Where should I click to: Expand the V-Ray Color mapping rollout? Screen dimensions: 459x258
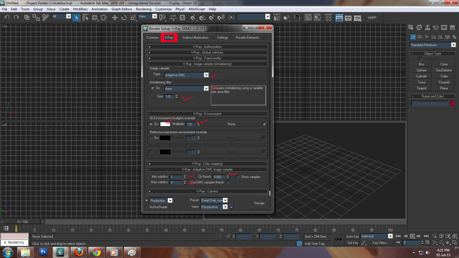[x=207, y=164]
